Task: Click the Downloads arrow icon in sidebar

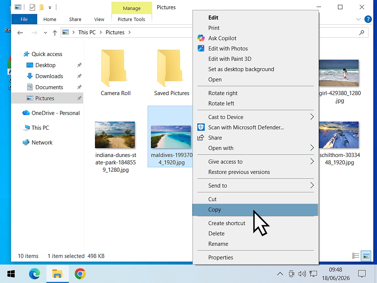Action: (29, 76)
